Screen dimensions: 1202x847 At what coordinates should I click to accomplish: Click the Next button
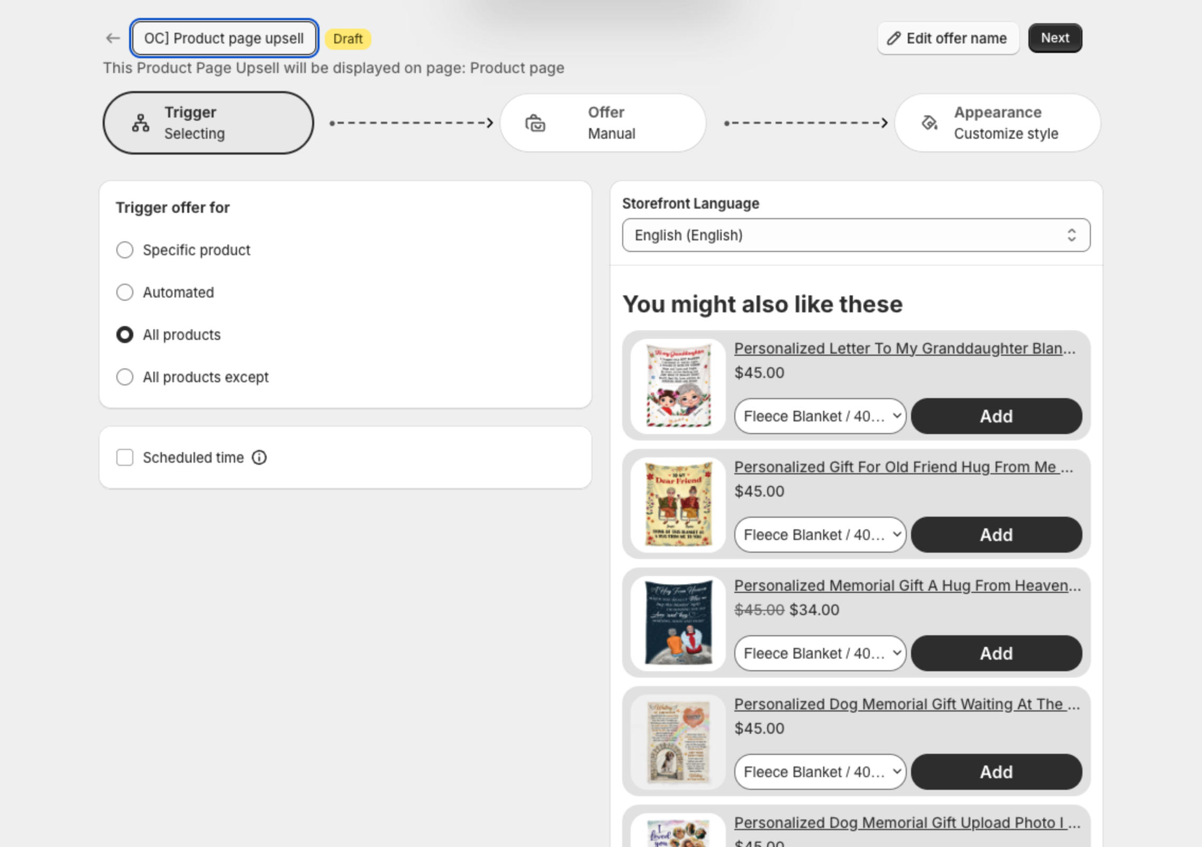(x=1055, y=38)
